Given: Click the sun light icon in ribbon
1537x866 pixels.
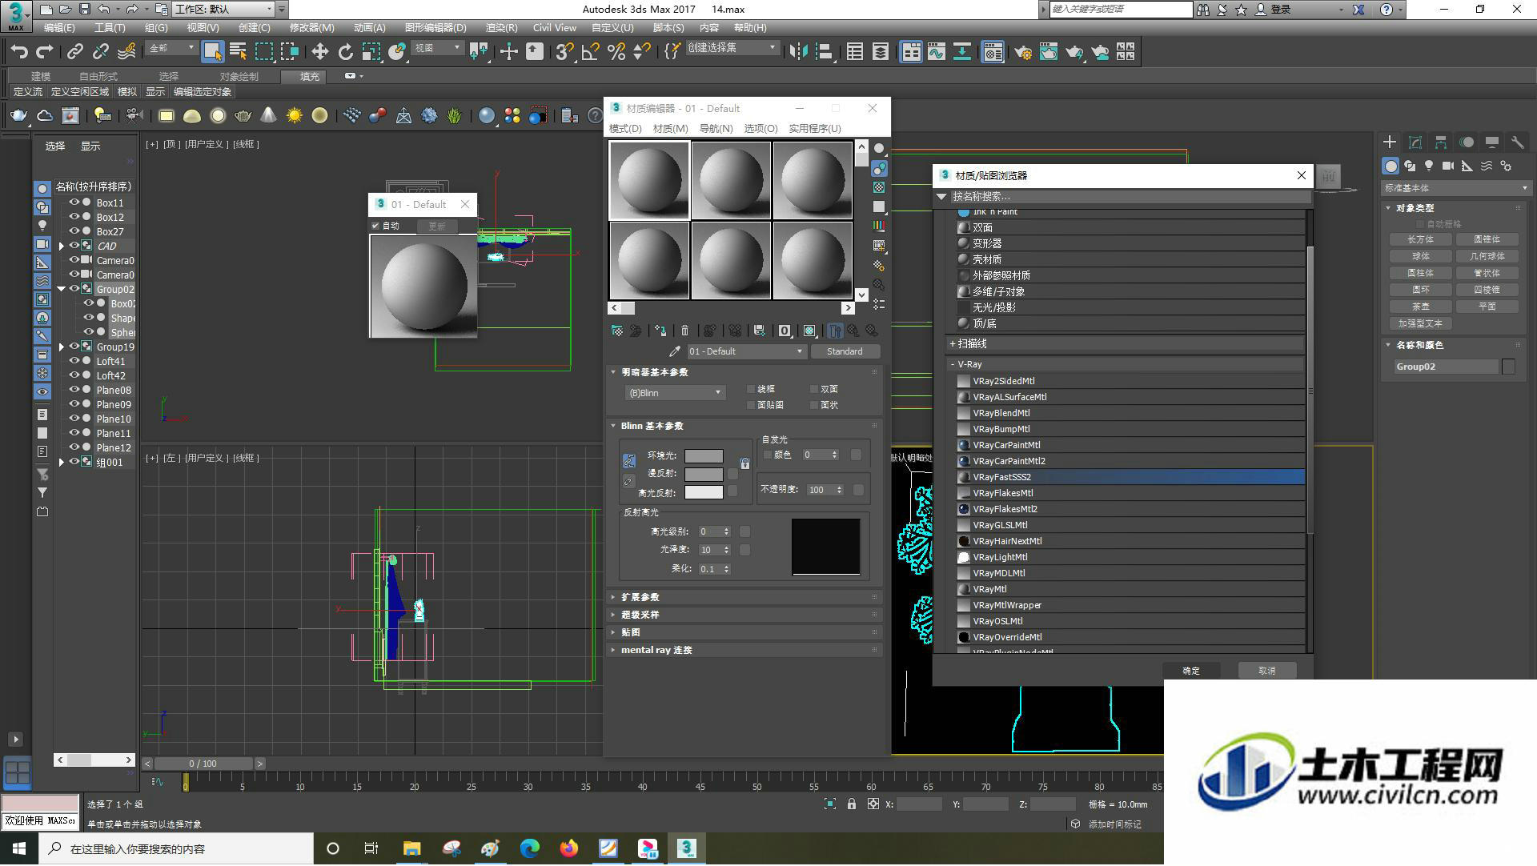Looking at the screenshot, I should click(x=295, y=116).
